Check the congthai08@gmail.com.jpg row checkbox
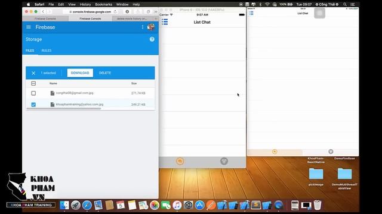This screenshot has width=382, height=214. tap(33, 93)
